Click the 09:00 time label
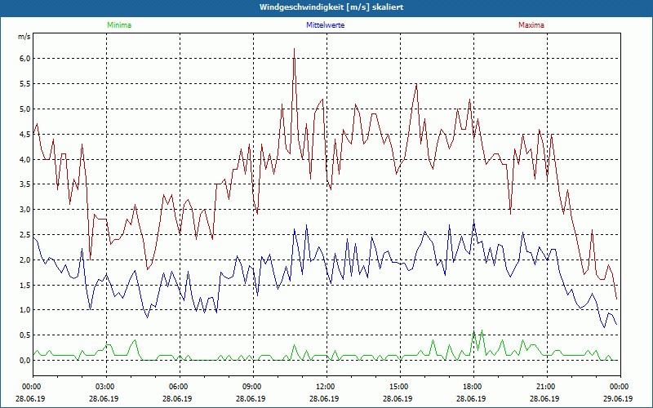Viewport: 653px width, 408px height. 253,387
